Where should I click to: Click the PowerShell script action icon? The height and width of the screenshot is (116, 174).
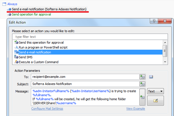pos(16,47)
